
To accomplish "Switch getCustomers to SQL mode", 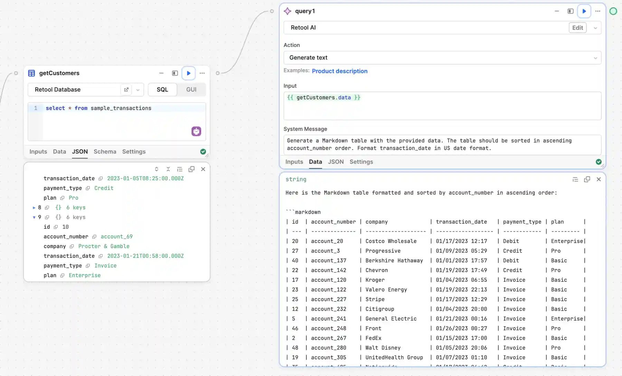I will point(162,90).
